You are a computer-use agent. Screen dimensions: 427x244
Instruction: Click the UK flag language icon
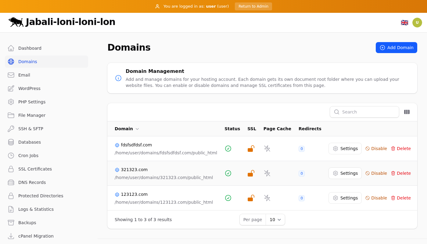pos(404,23)
